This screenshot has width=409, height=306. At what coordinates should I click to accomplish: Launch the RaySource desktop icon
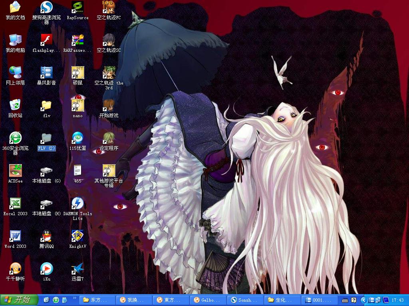tap(77, 8)
